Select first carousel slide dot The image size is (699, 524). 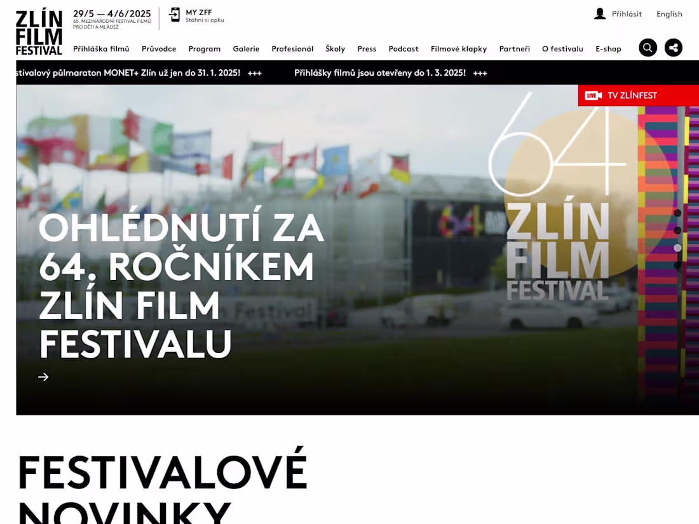pos(677,213)
